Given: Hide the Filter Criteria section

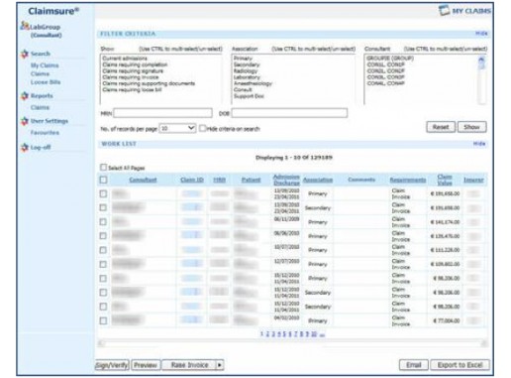Looking at the screenshot, I should [x=481, y=34].
